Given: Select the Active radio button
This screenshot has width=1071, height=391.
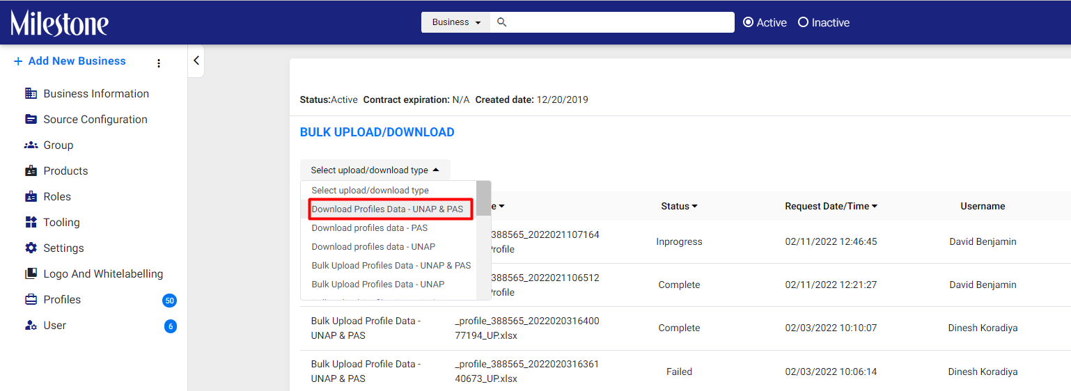Looking at the screenshot, I should pyautogui.click(x=749, y=22).
